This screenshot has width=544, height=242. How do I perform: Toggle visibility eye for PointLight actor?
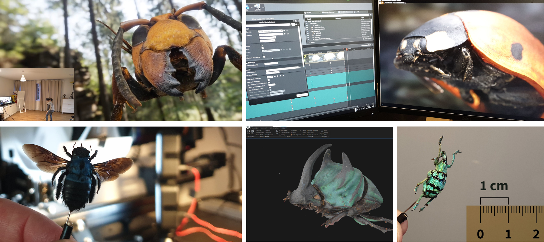pyautogui.click(x=308, y=36)
